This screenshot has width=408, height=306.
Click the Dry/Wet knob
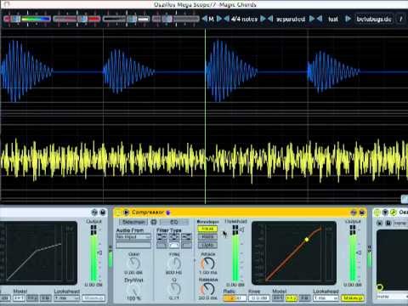pyautogui.click(x=133, y=289)
